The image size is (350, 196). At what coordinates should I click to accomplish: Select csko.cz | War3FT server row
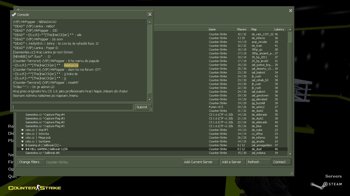(152, 130)
